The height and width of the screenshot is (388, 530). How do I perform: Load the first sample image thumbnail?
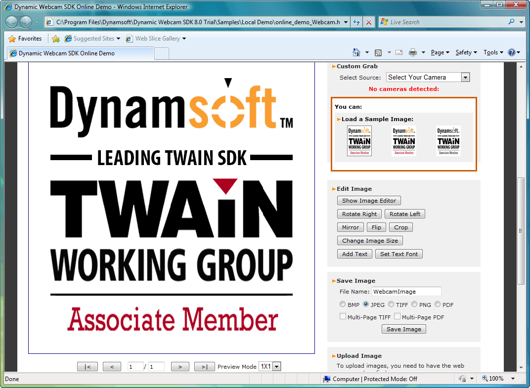(359, 140)
